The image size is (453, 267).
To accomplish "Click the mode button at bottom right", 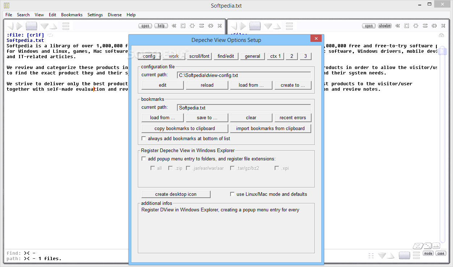I will click(428, 253).
